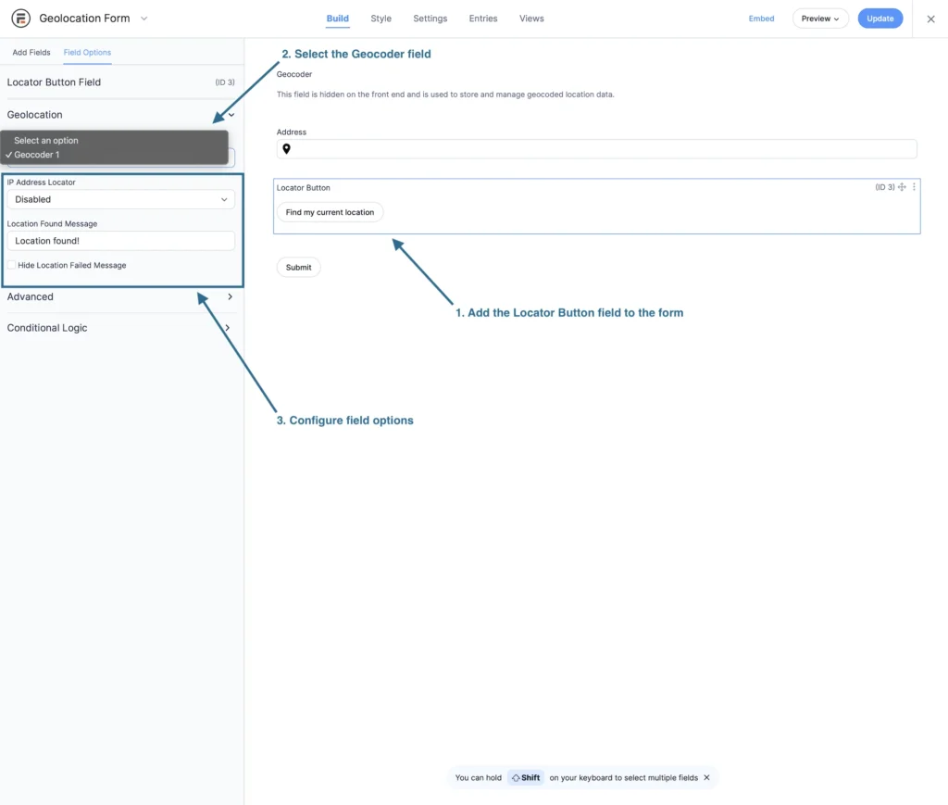
Task: Open the Embed link
Action: tap(761, 19)
